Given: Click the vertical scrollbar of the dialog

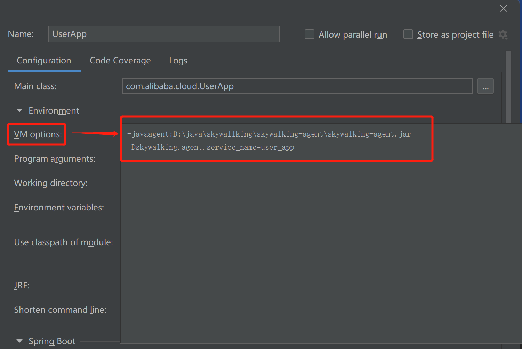Looking at the screenshot, I should (508, 87).
